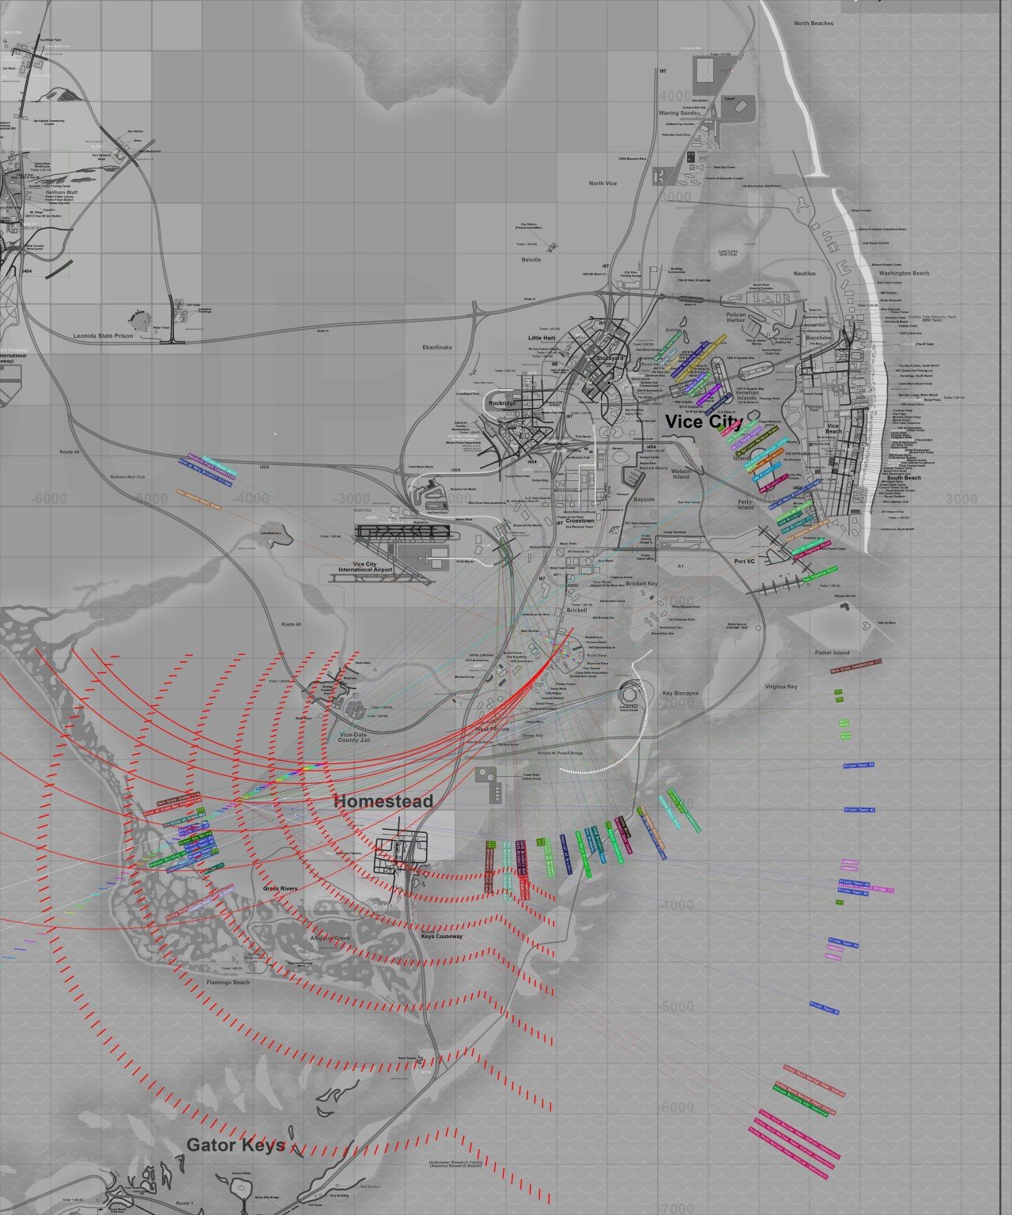Click the Little Haiti label
The image size is (1012, 1215).
point(542,338)
